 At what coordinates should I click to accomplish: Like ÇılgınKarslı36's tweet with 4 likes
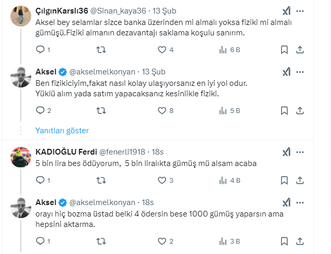tap(162, 50)
